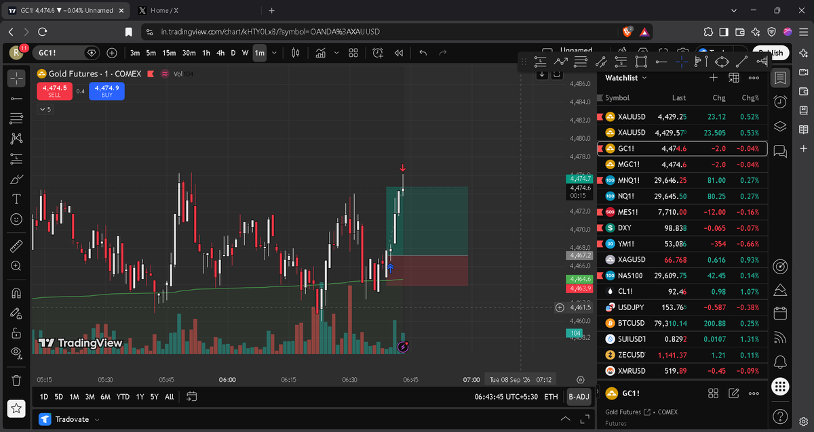Select the DXY watchlist row
The width and height of the screenshot is (814, 432).
pyautogui.click(x=682, y=228)
